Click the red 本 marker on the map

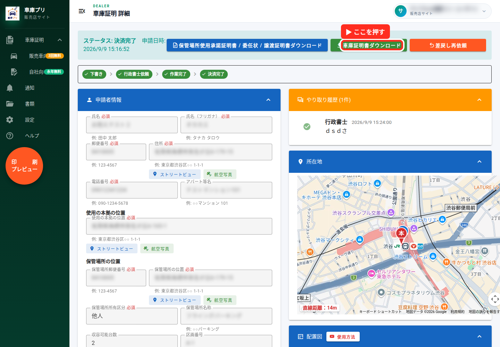coord(401,234)
